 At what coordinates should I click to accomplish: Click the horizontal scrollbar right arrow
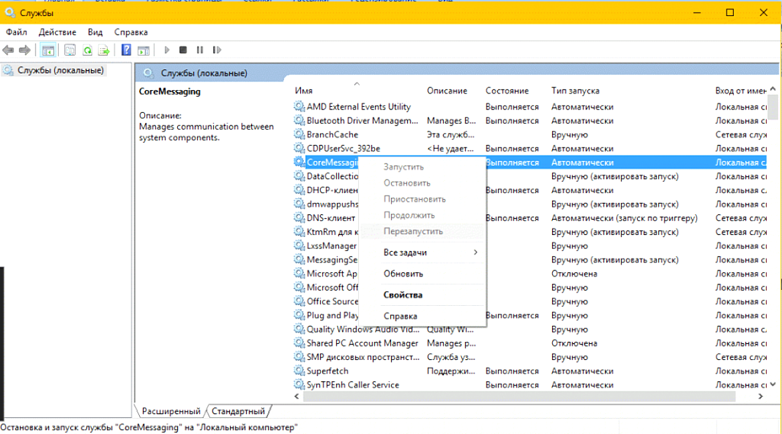(760, 396)
